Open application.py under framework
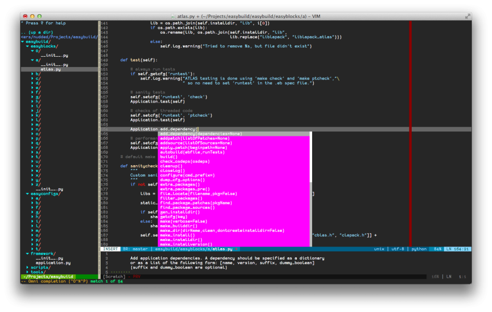Image resolution: width=492 pixels, height=312 pixels. point(53,263)
